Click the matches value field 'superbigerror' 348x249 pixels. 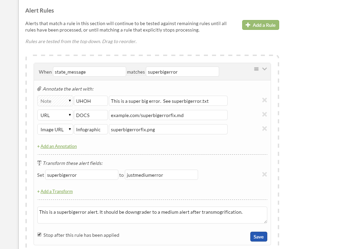[182, 72]
